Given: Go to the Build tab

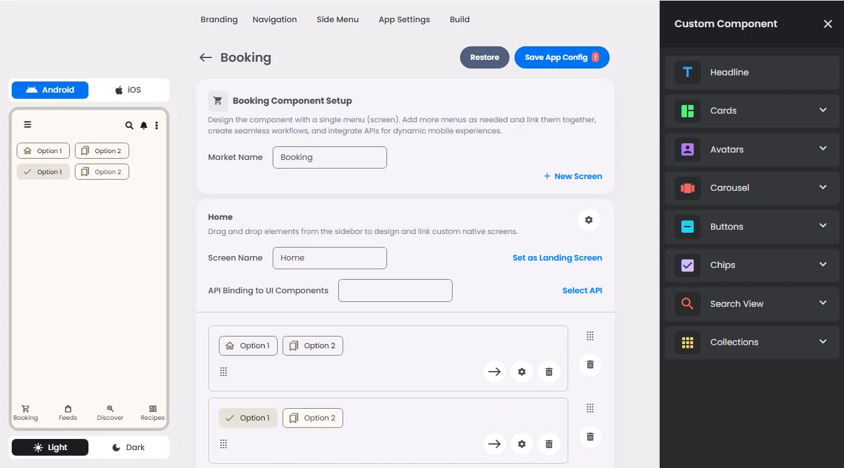Looking at the screenshot, I should point(459,20).
